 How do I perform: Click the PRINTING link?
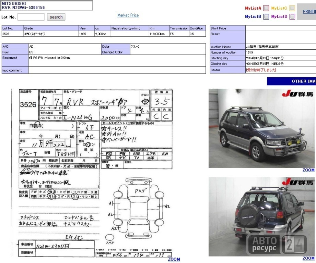pos(309,11)
